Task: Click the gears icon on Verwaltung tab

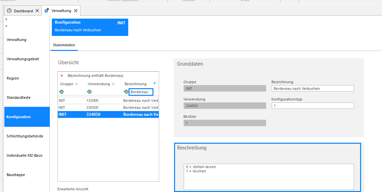Action: pyautogui.click(x=47, y=11)
